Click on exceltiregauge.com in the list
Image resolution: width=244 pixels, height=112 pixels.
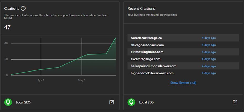tap(145, 59)
